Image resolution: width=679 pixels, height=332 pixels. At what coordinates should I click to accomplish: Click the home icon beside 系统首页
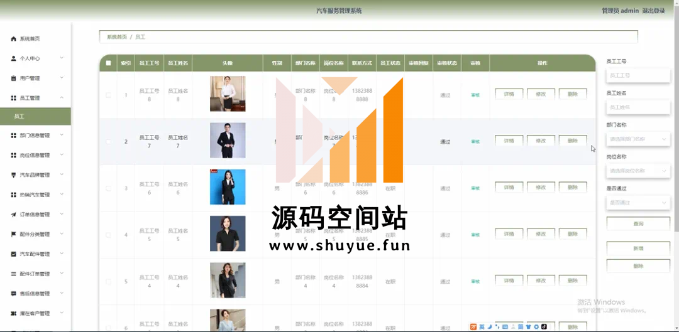[13, 39]
